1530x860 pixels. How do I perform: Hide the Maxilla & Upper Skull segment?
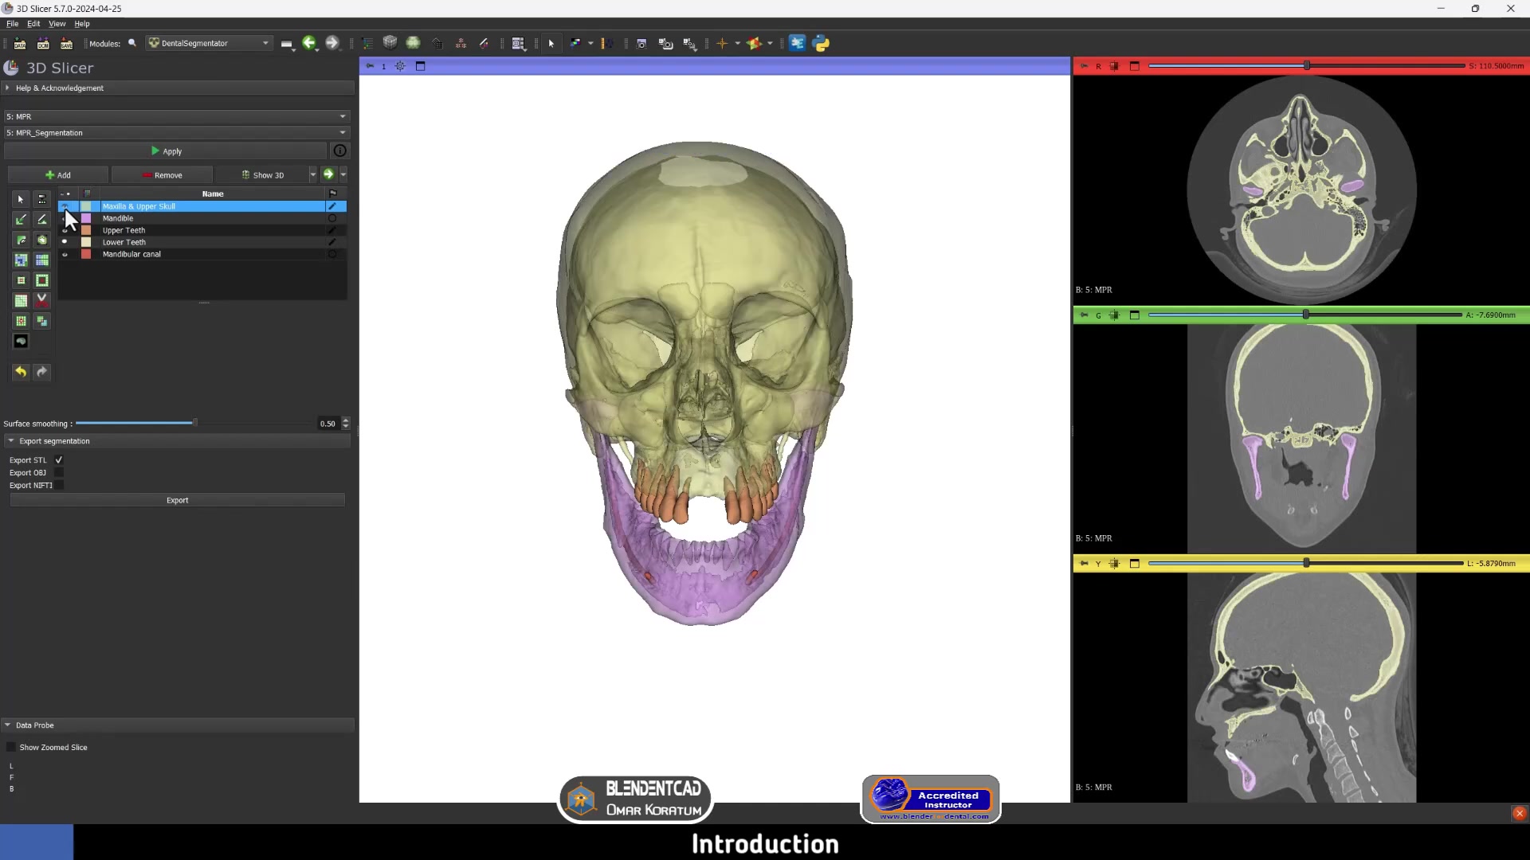tap(65, 205)
